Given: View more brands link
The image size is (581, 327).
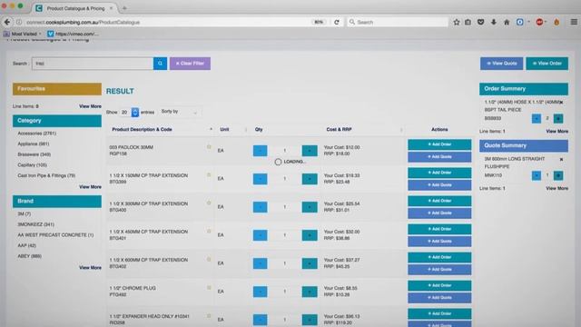Looking at the screenshot, I should 90,267.
